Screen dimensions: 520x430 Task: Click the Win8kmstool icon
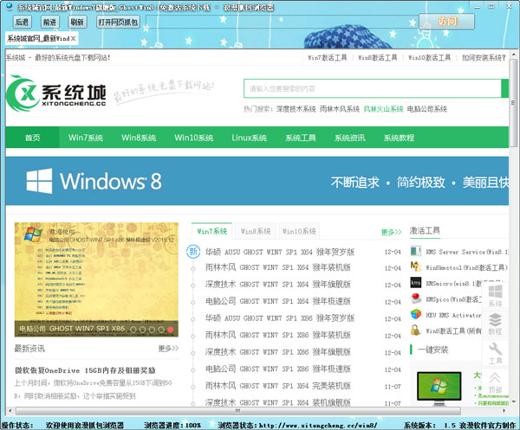tap(415, 266)
